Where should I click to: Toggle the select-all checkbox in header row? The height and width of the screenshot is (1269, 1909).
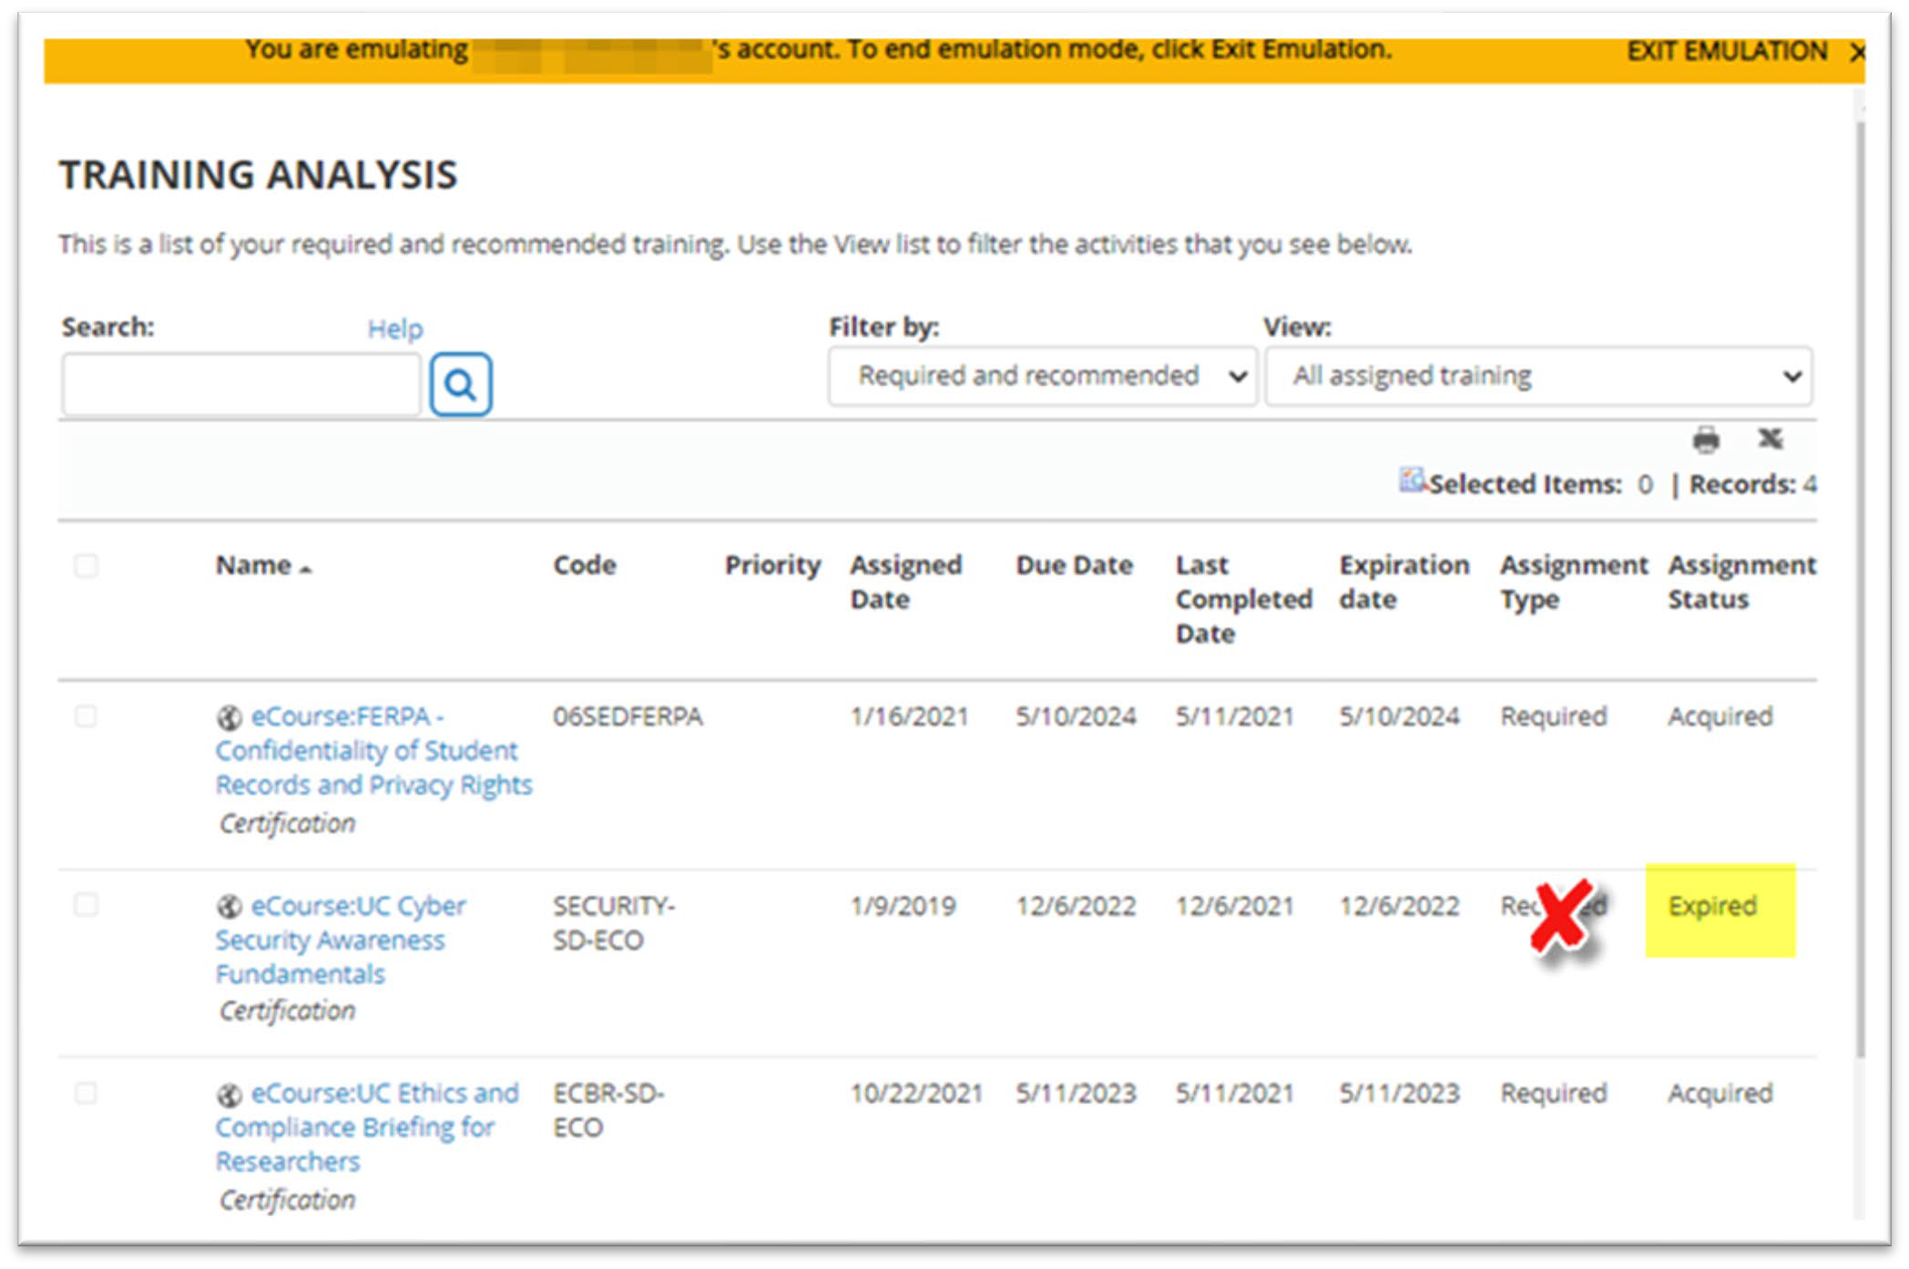86,566
